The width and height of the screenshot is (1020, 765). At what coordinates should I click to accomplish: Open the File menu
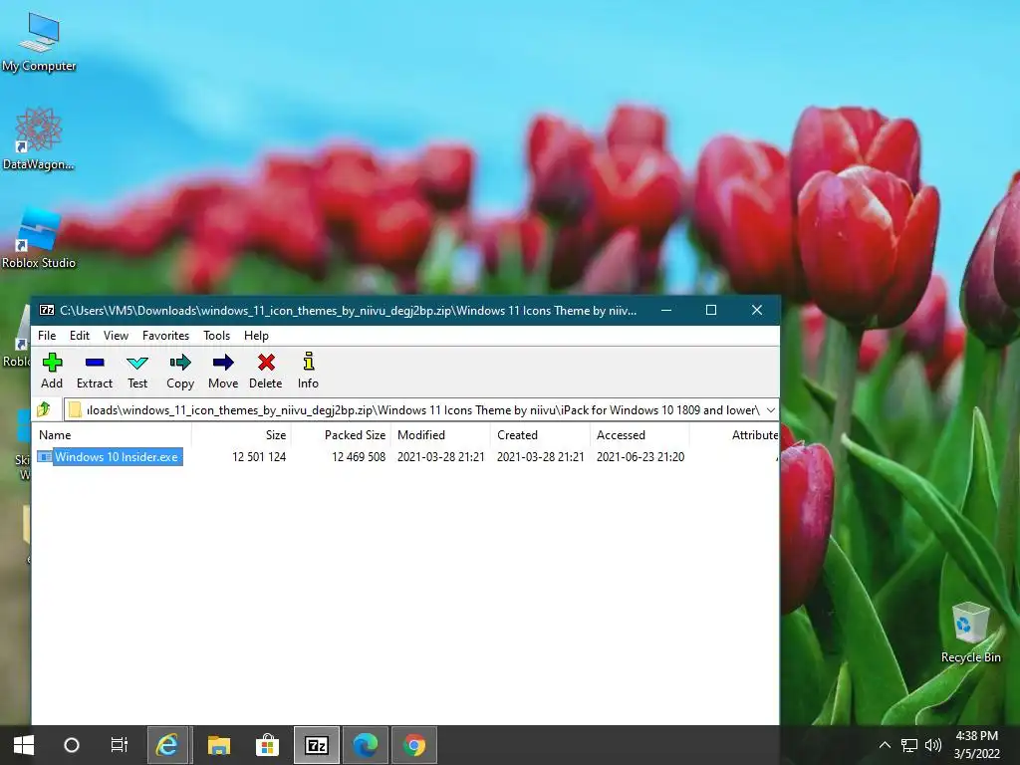pyautogui.click(x=47, y=336)
